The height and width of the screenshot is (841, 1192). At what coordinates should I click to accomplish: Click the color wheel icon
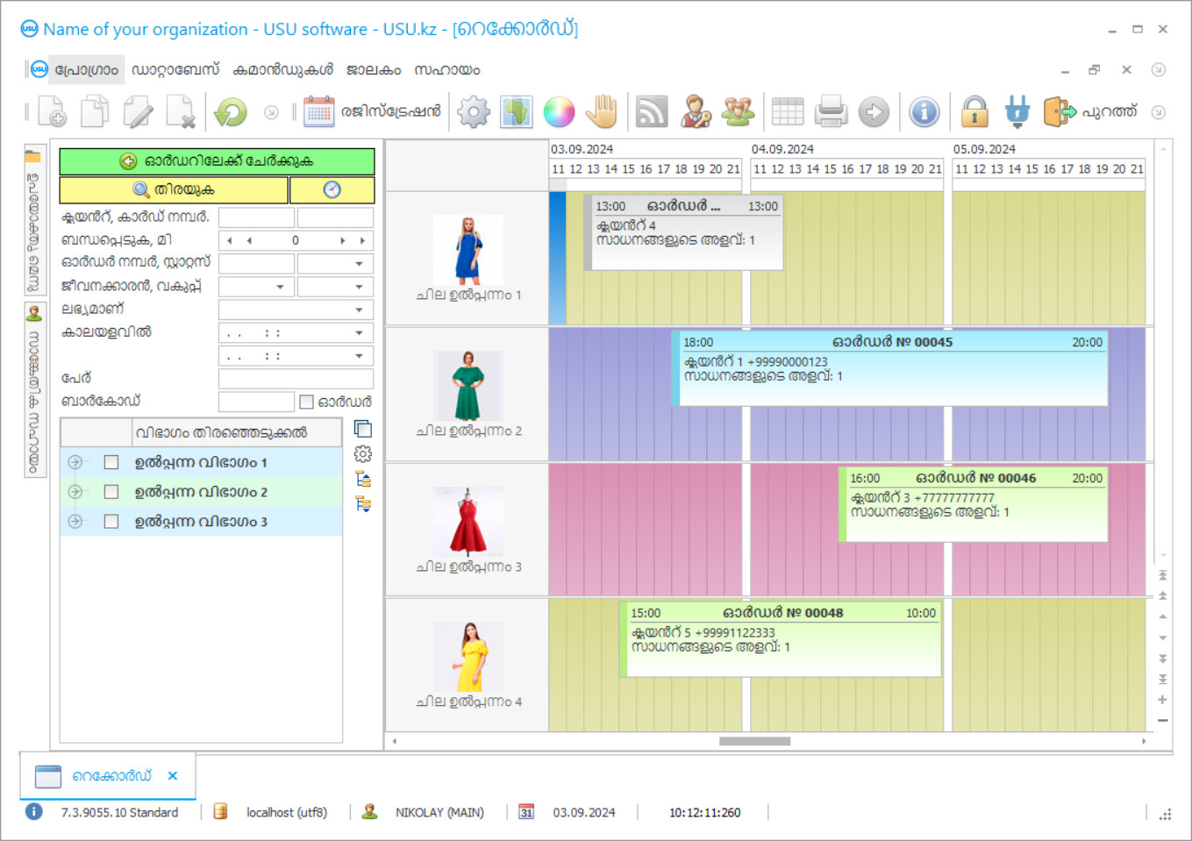(559, 112)
